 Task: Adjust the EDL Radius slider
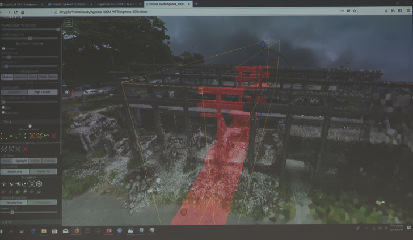coord(29,57)
